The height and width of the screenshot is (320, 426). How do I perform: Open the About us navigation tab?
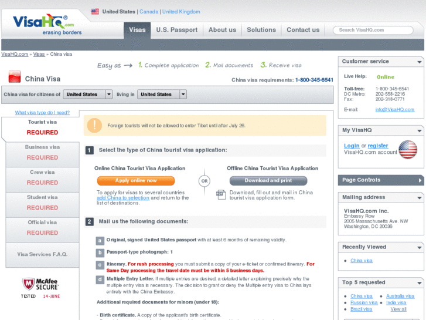[222, 30]
